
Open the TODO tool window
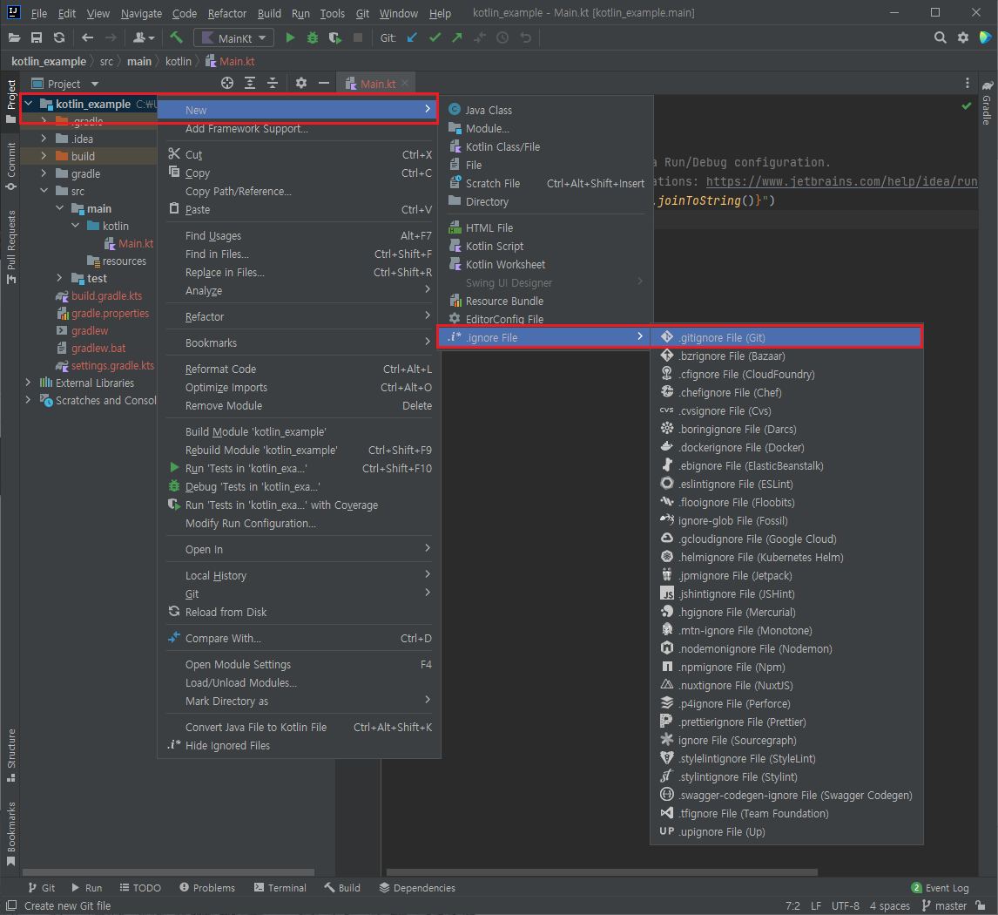tap(140, 888)
